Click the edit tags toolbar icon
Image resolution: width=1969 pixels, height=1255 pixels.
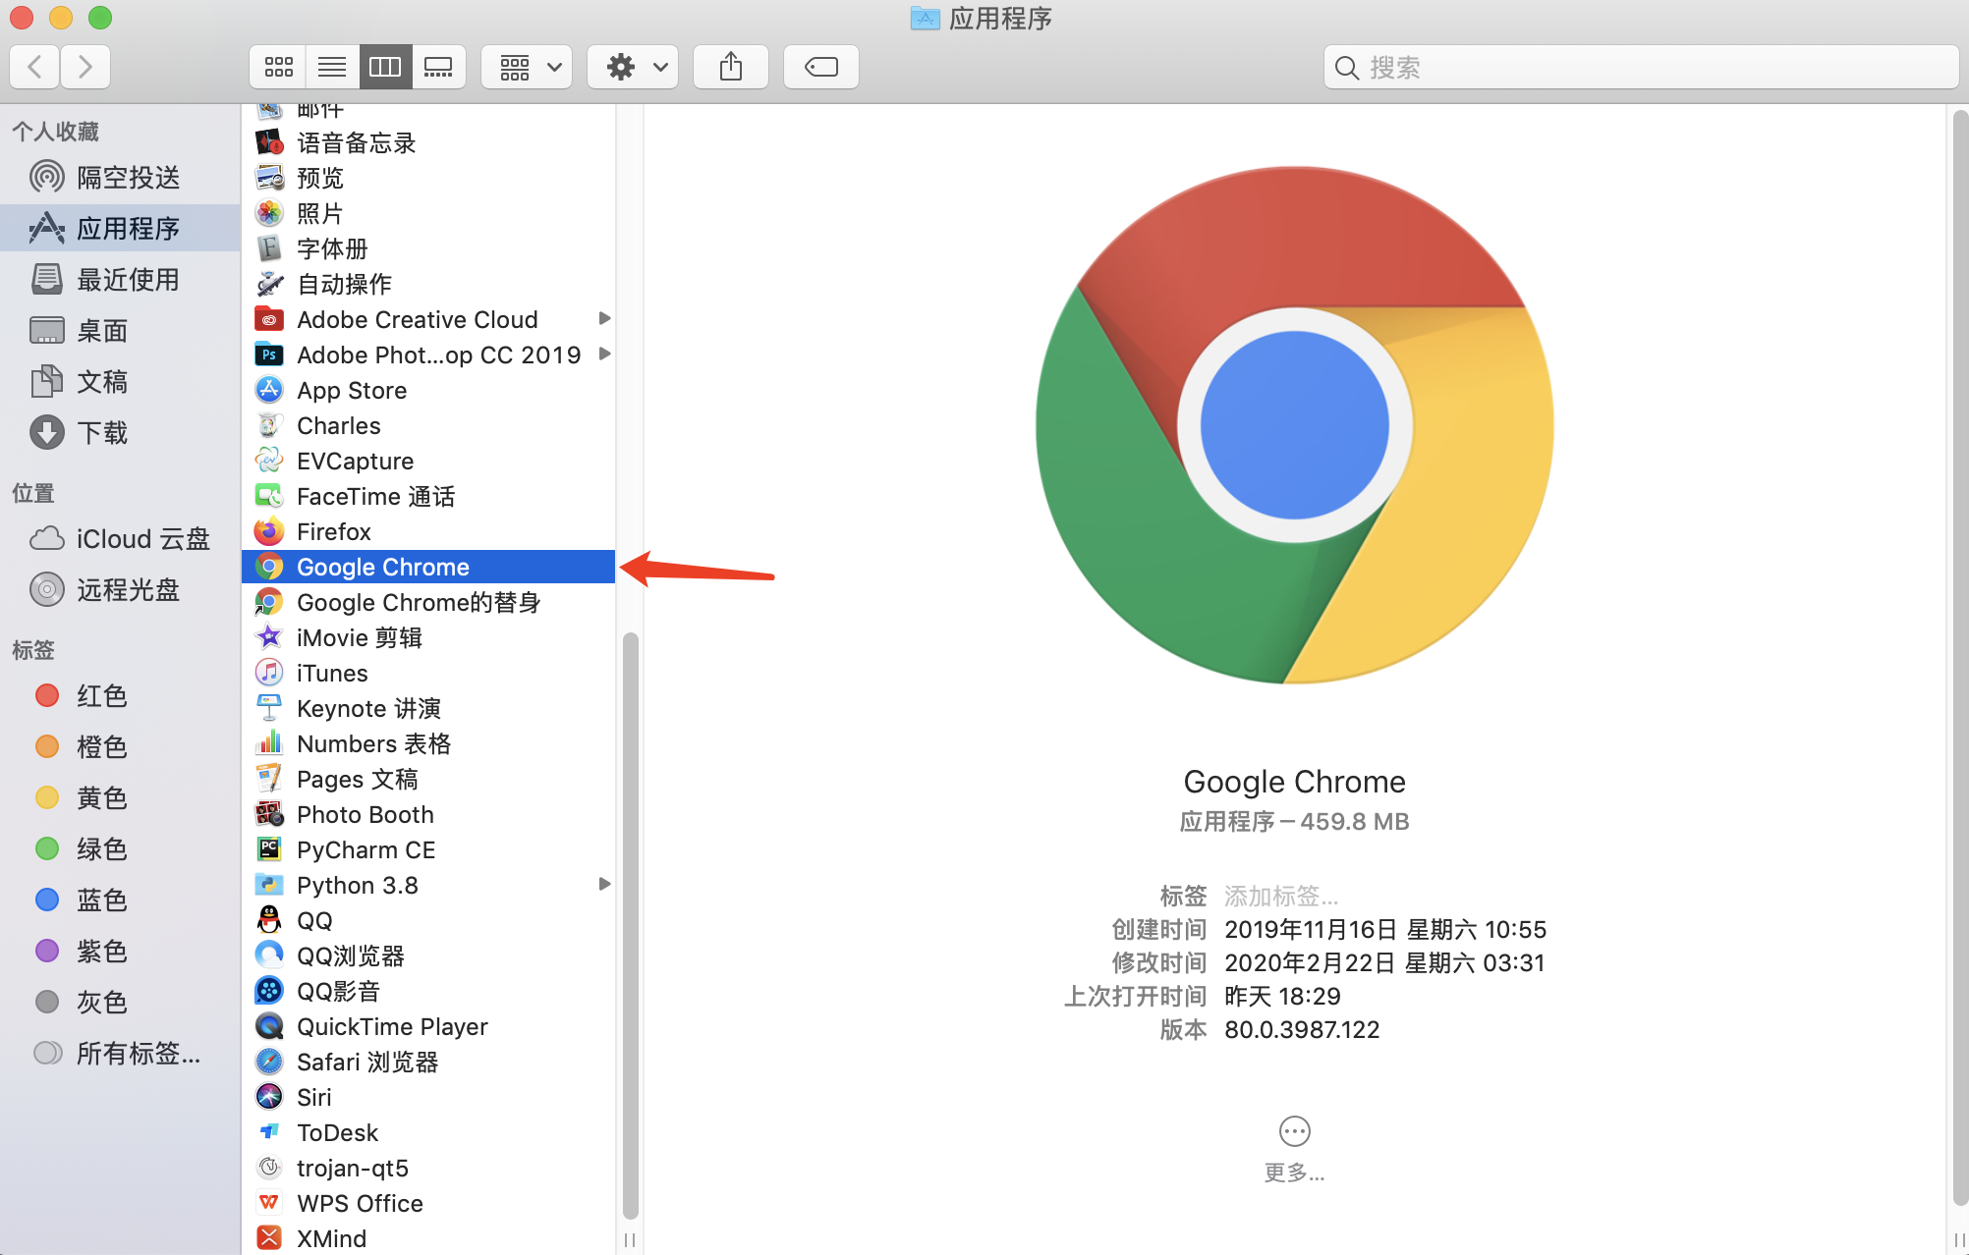pyautogui.click(x=820, y=67)
